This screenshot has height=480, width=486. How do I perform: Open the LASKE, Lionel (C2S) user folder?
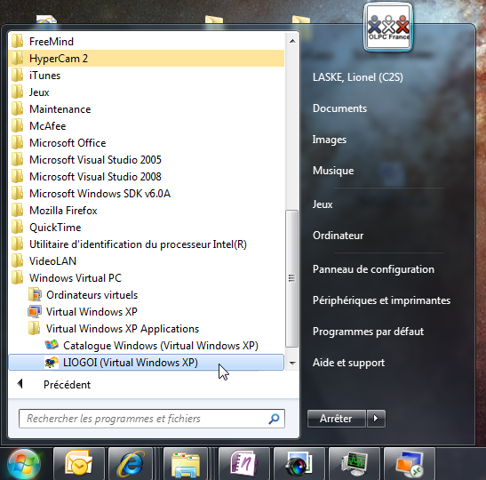click(x=358, y=77)
